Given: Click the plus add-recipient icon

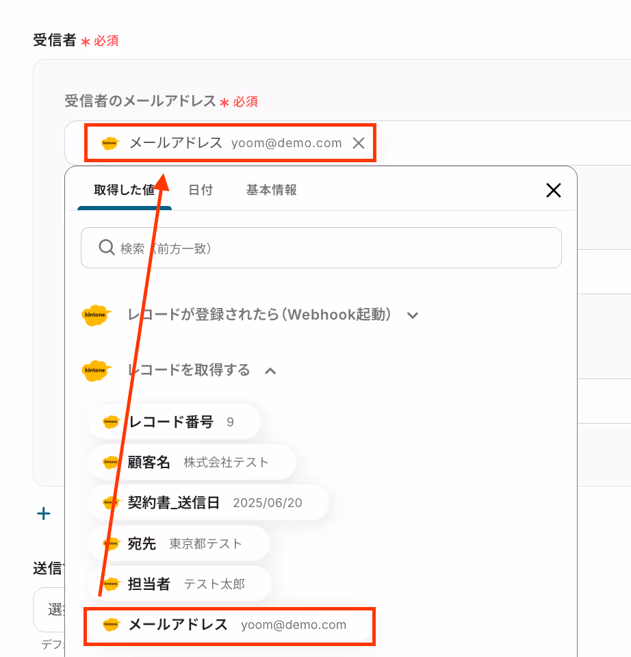Looking at the screenshot, I should 44,513.
